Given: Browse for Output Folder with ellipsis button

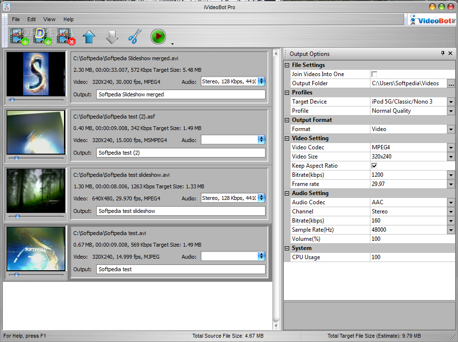Looking at the screenshot, I should pyautogui.click(x=451, y=83).
